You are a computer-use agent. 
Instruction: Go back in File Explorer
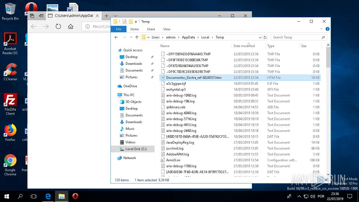point(116,37)
